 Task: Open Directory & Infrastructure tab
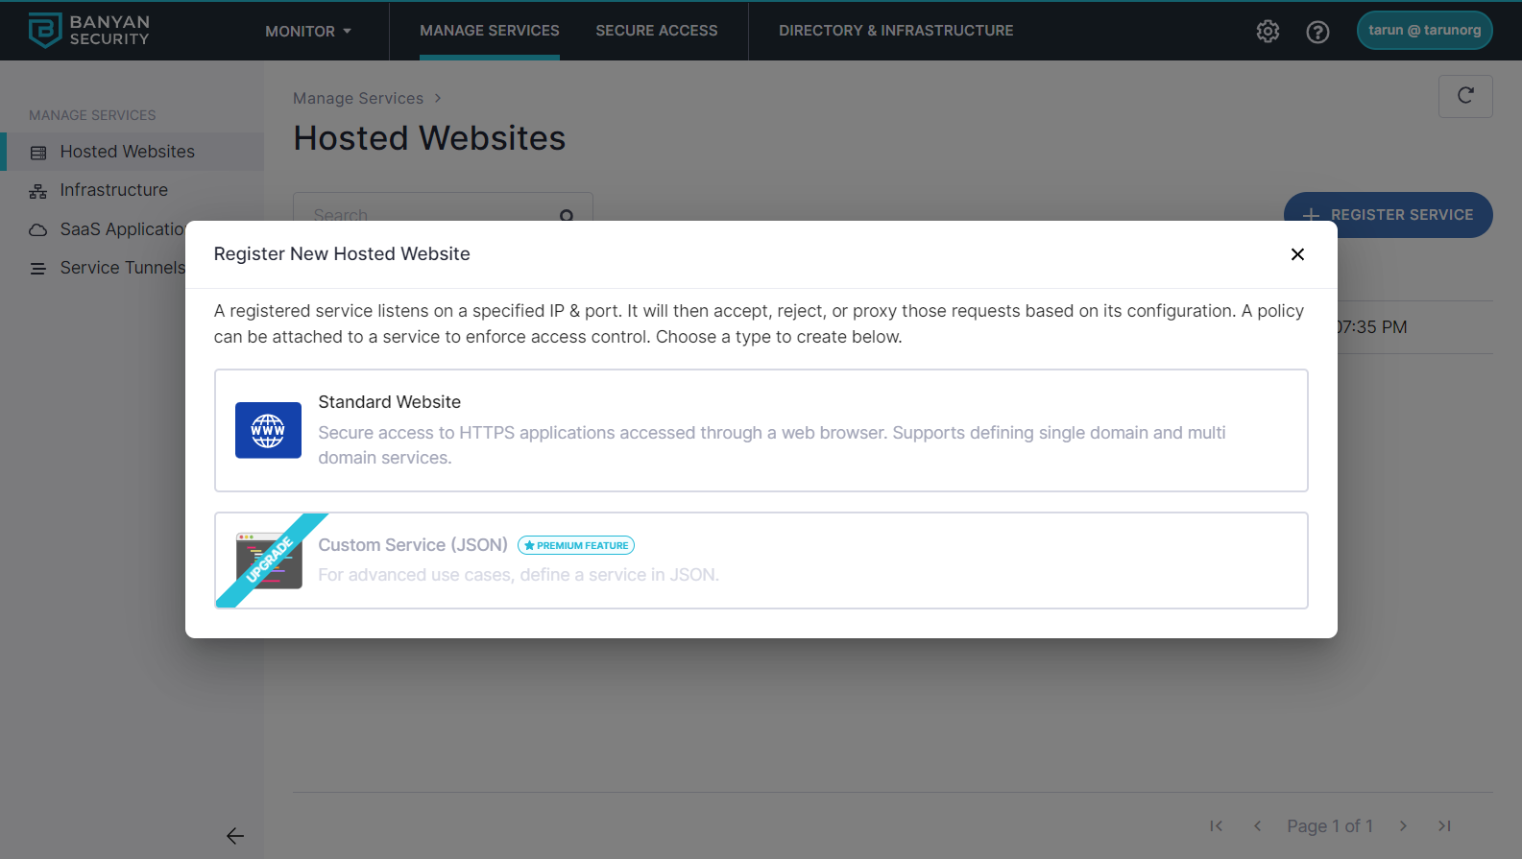(x=896, y=31)
